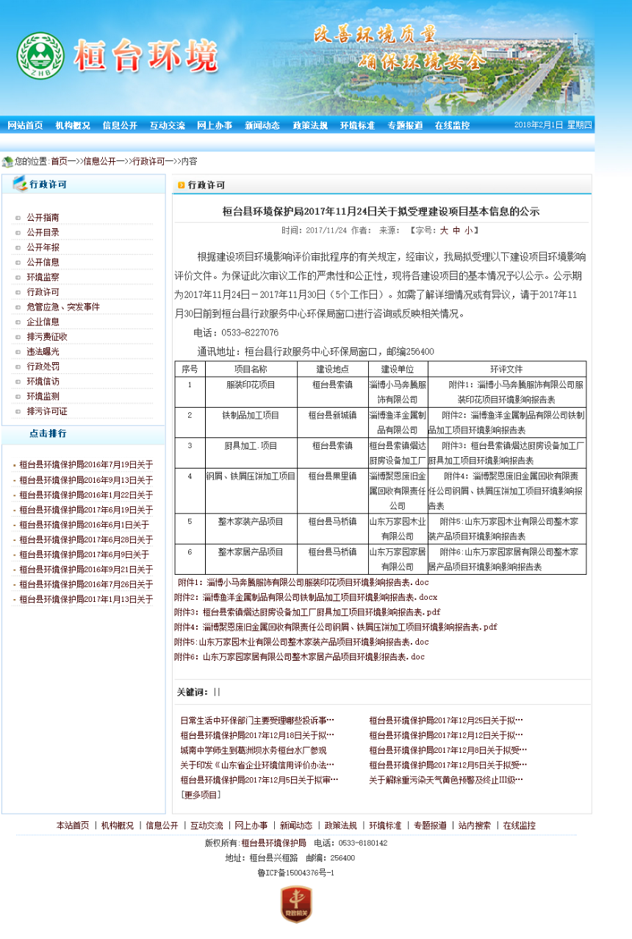Screen dimensions: 632x939
Task: Download 附件3 厨具加工项目 .pdf file
Action: pos(307,612)
